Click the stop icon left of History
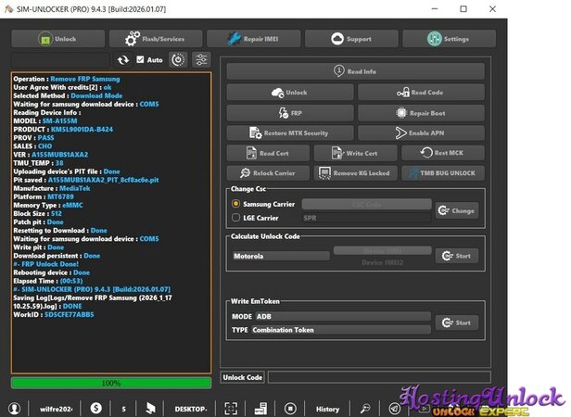The height and width of the screenshot is (417, 571). click(290, 408)
